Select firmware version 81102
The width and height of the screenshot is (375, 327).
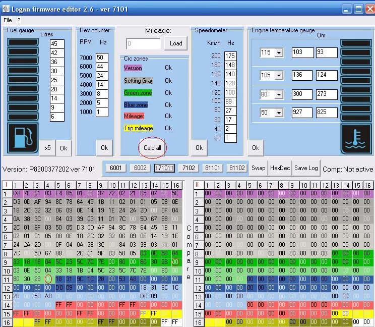pyautogui.click(x=237, y=168)
